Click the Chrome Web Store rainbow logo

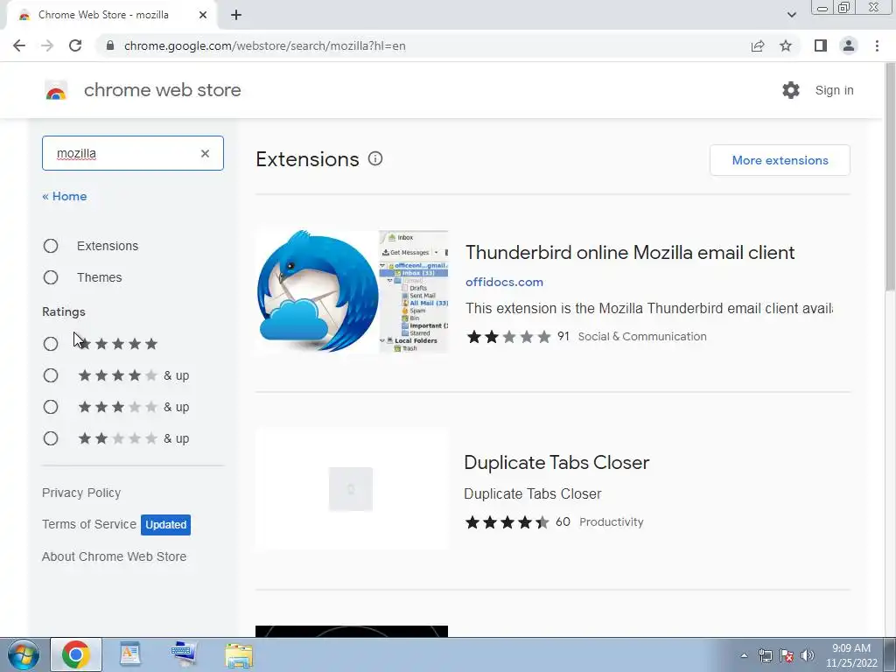click(56, 90)
